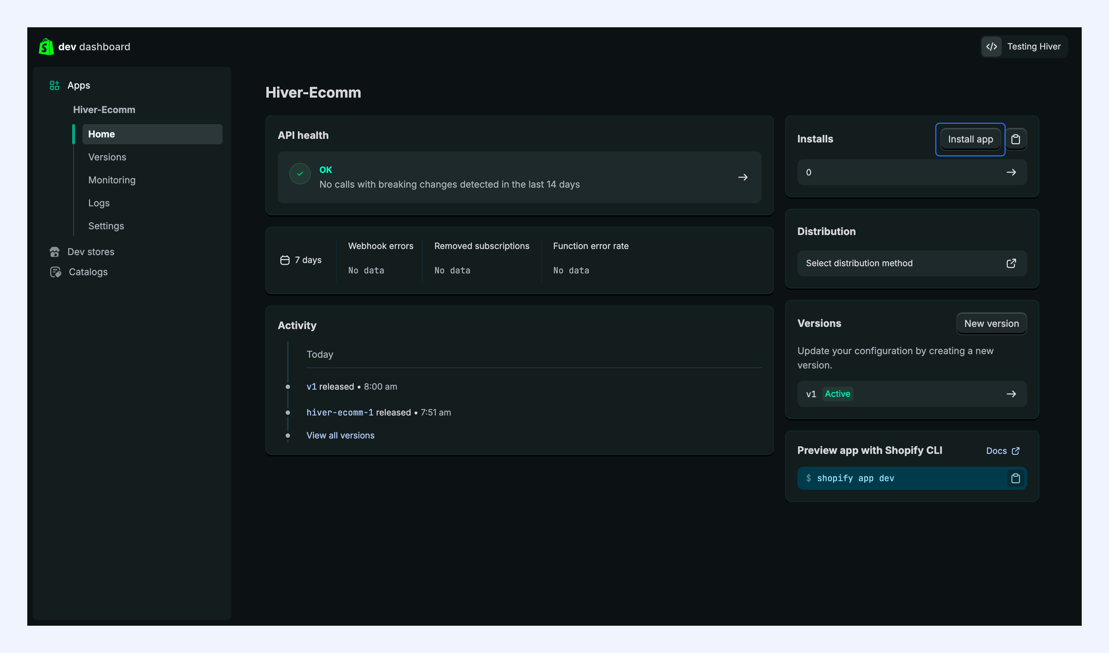Click View all versions link
The height and width of the screenshot is (653, 1109).
pyautogui.click(x=341, y=435)
